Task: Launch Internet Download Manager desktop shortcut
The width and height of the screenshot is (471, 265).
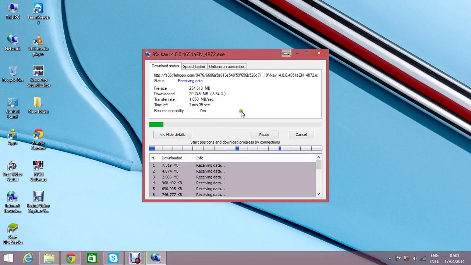Action: click(13, 202)
